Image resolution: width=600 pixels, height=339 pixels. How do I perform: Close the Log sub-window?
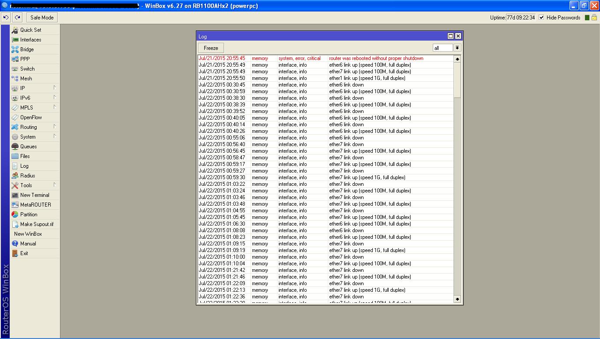pos(458,36)
